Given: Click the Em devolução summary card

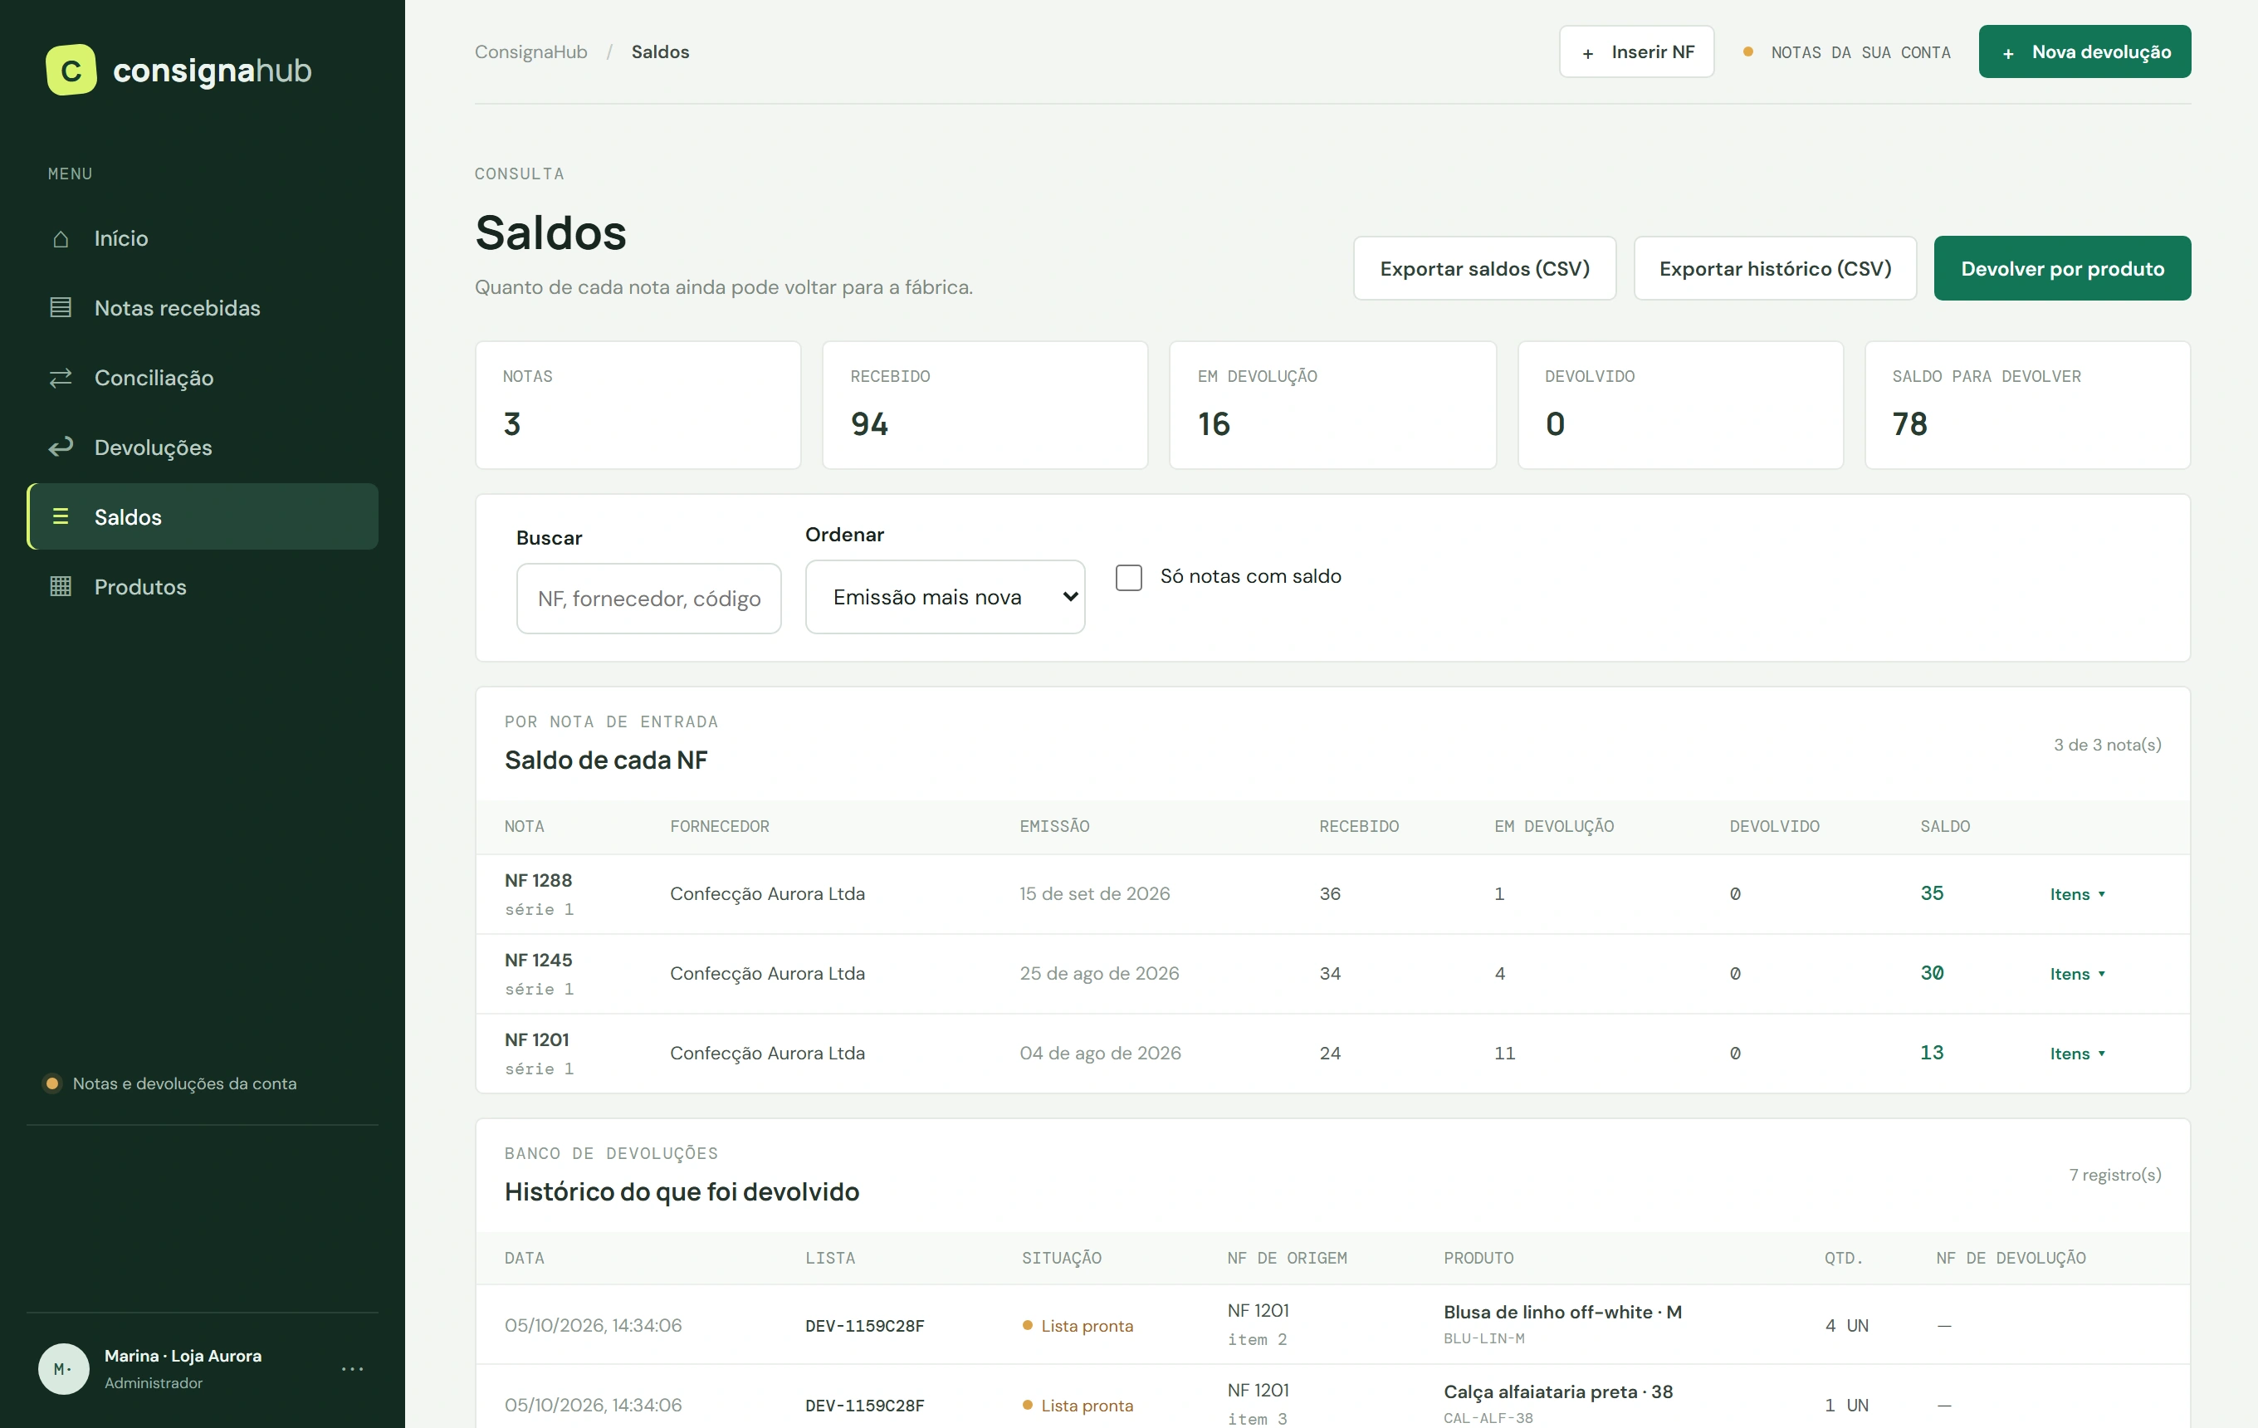Looking at the screenshot, I should click(x=1332, y=405).
